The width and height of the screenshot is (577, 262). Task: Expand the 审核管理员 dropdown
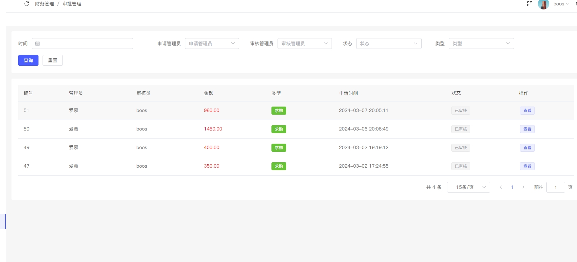click(x=304, y=43)
